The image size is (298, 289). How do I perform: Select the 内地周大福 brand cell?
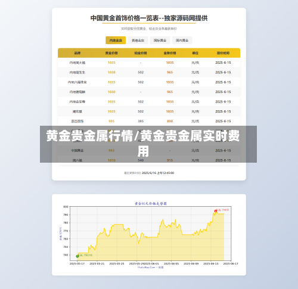tap(77, 63)
